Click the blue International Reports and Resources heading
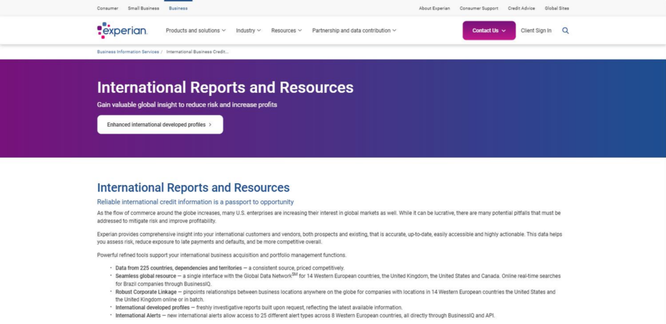The height and width of the screenshot is (324, 666). coord(193,188)
